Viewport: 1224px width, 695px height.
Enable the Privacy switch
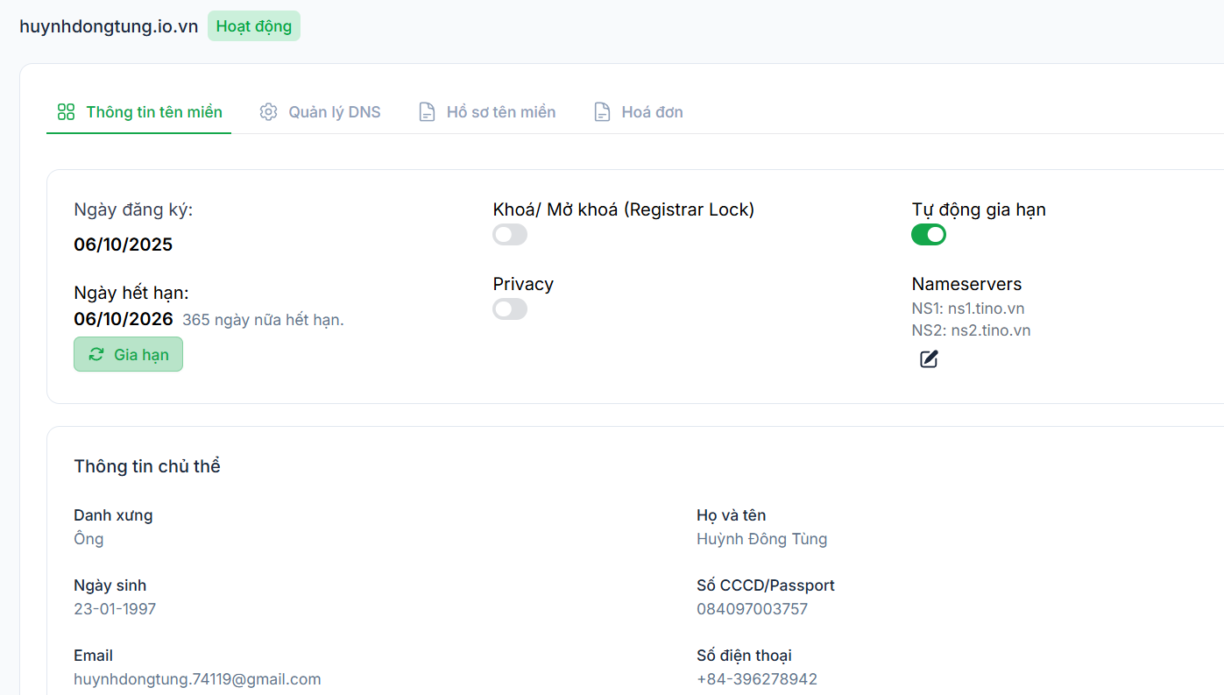tap(510, 309)
